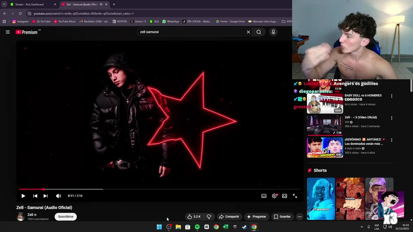Open options for GERÓNIMO ANTÚNEZ video
The height and width of the screenshot is (232, 413).
pos(392,140)
